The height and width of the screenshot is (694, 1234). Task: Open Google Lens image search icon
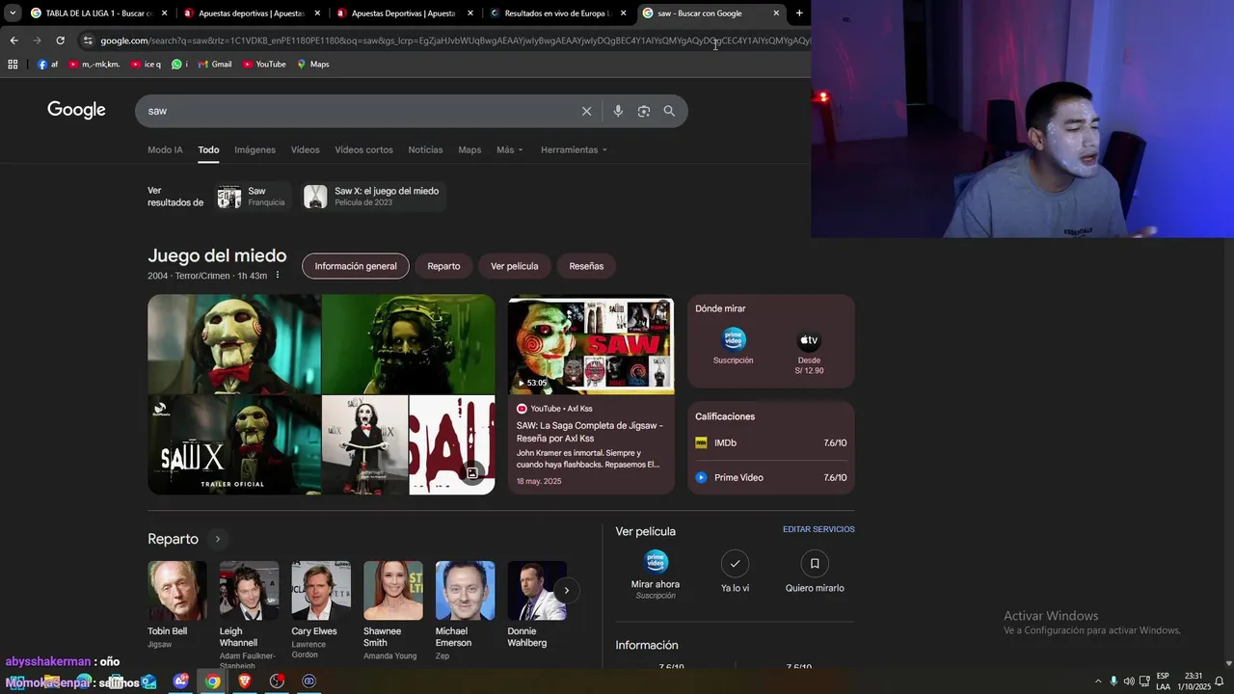643,111
